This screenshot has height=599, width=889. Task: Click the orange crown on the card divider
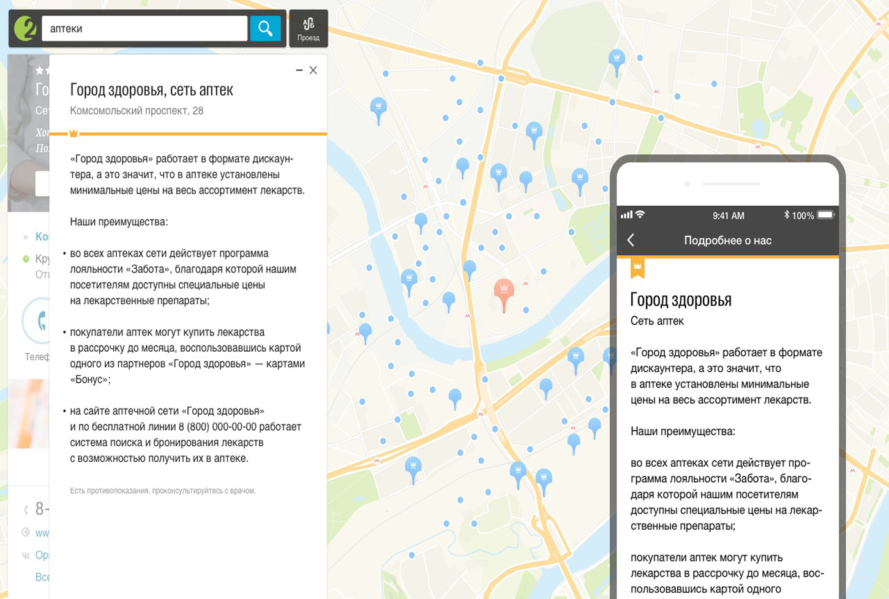point(73,133)
